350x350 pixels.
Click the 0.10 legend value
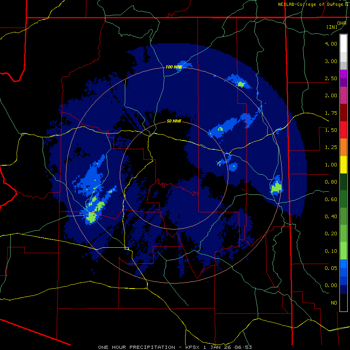click(x=331, y=251)
